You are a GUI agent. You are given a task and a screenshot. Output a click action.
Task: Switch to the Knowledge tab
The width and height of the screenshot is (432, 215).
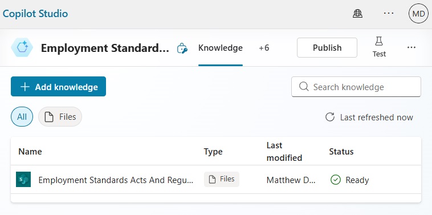[221, 48]
